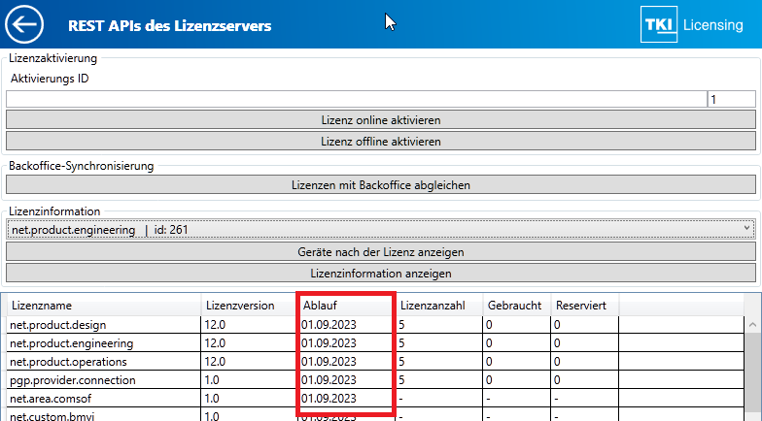Click the TKI Licensing logo
This screenshot has height=421, width=762.
(x=692, y=24)
